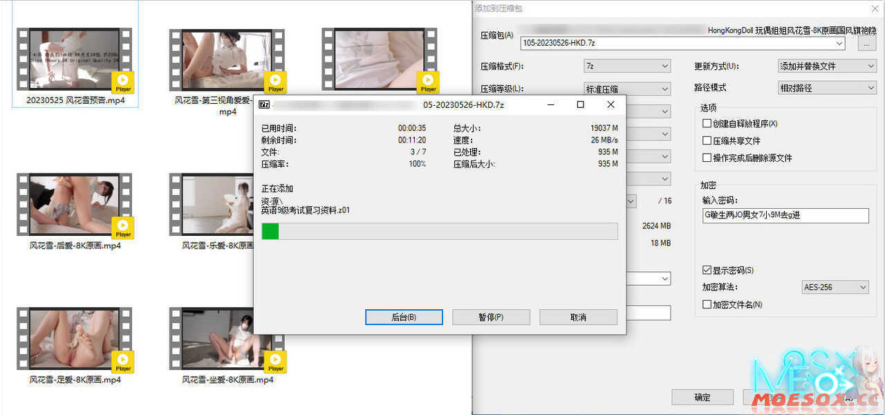Enable the 加密文件名(N) checkbox
Image resolution: width=885 pixels, height=415 pixels.
coord(707,304)
